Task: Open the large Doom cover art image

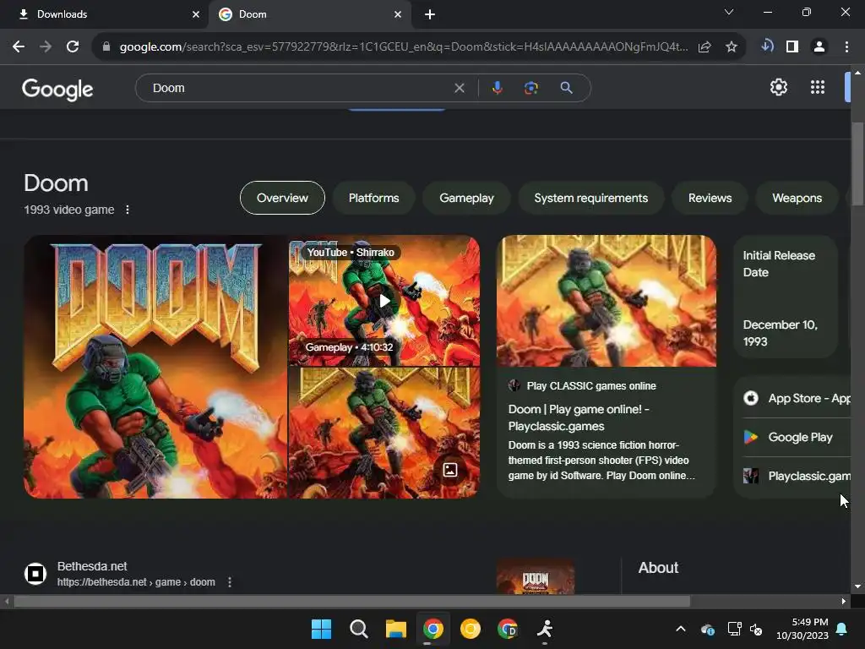Action: (155, 367)
